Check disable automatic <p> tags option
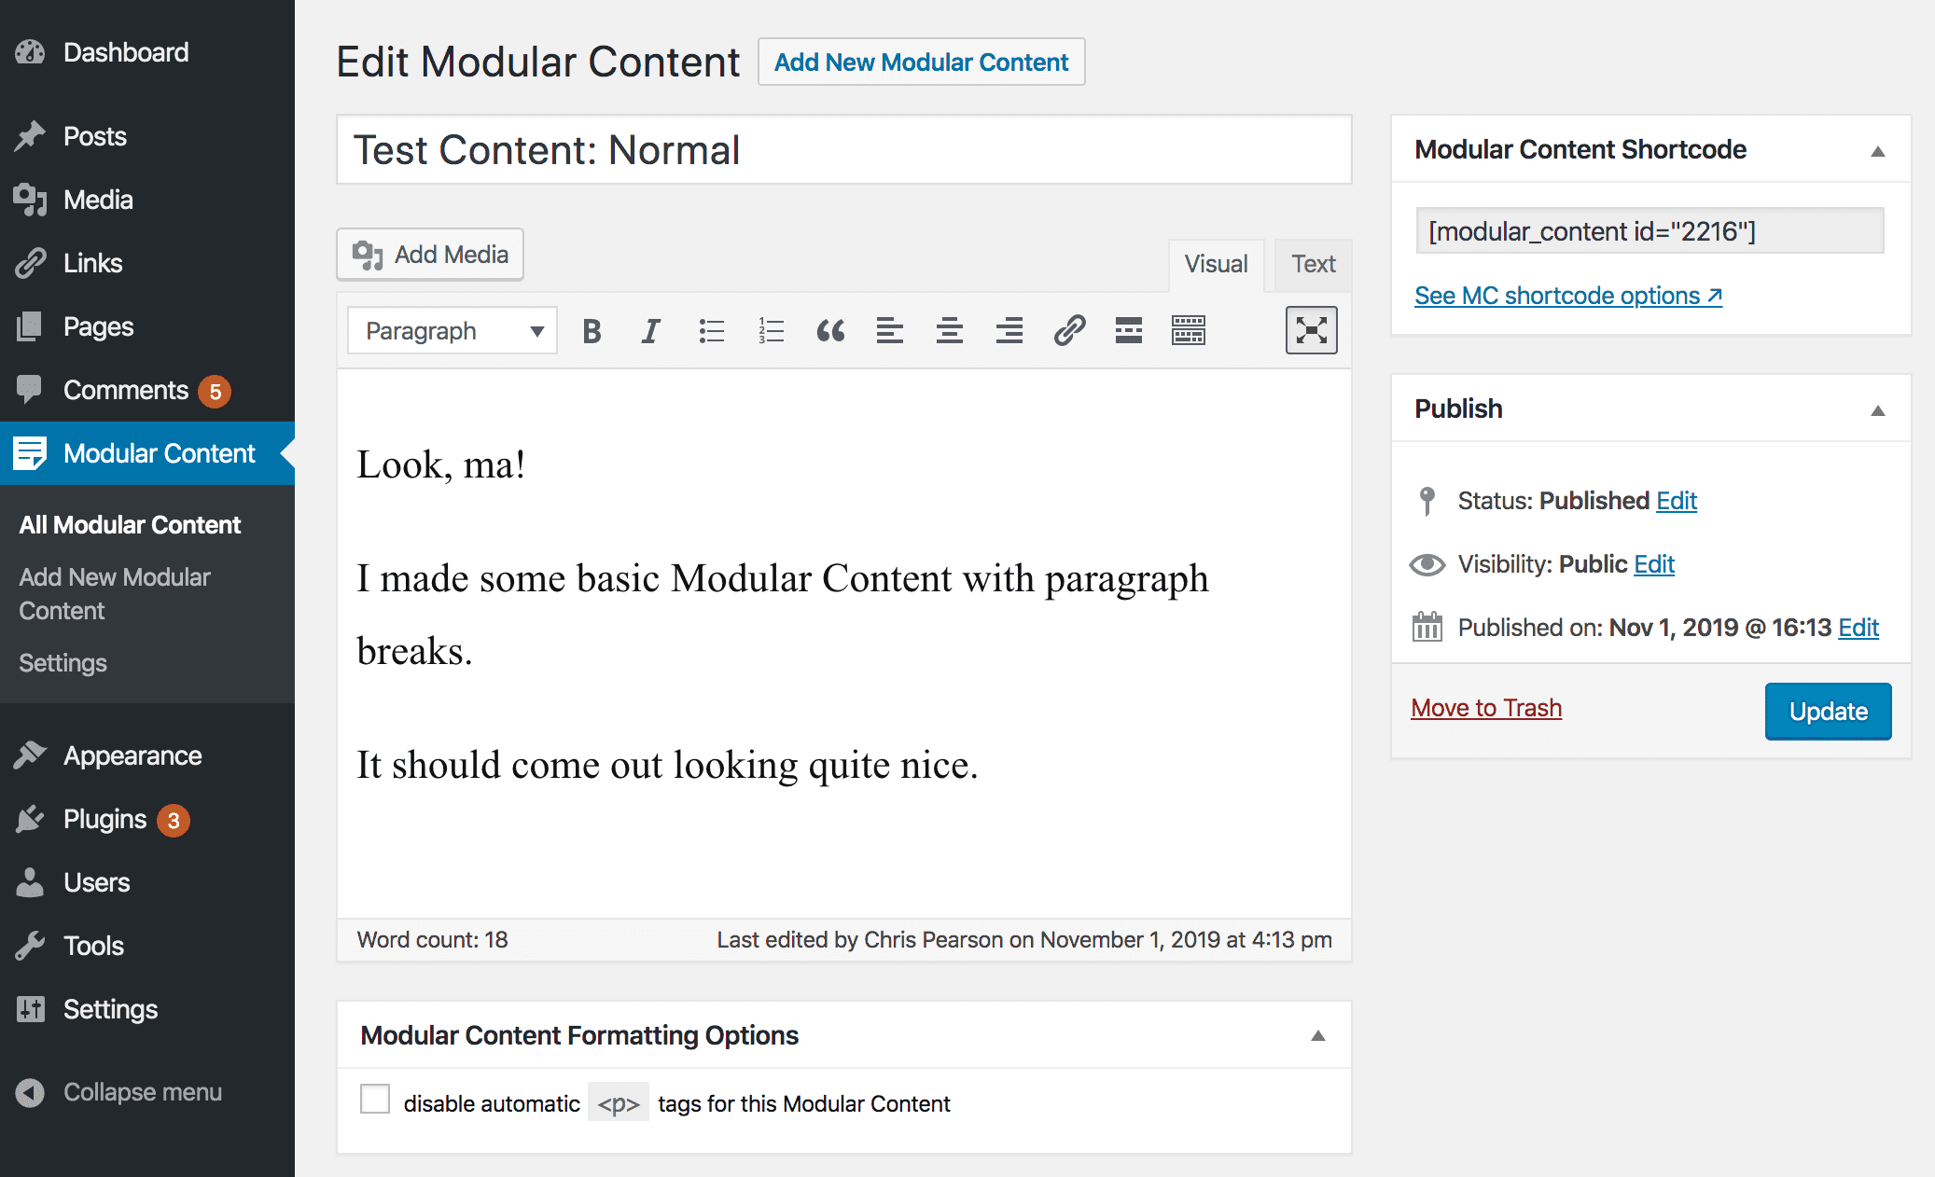Viewport: 1935px width, 1177px height. pos(375,1100)
